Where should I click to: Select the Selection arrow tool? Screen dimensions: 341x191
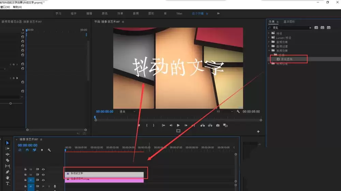pyautogui.click(x=8, y=143)
